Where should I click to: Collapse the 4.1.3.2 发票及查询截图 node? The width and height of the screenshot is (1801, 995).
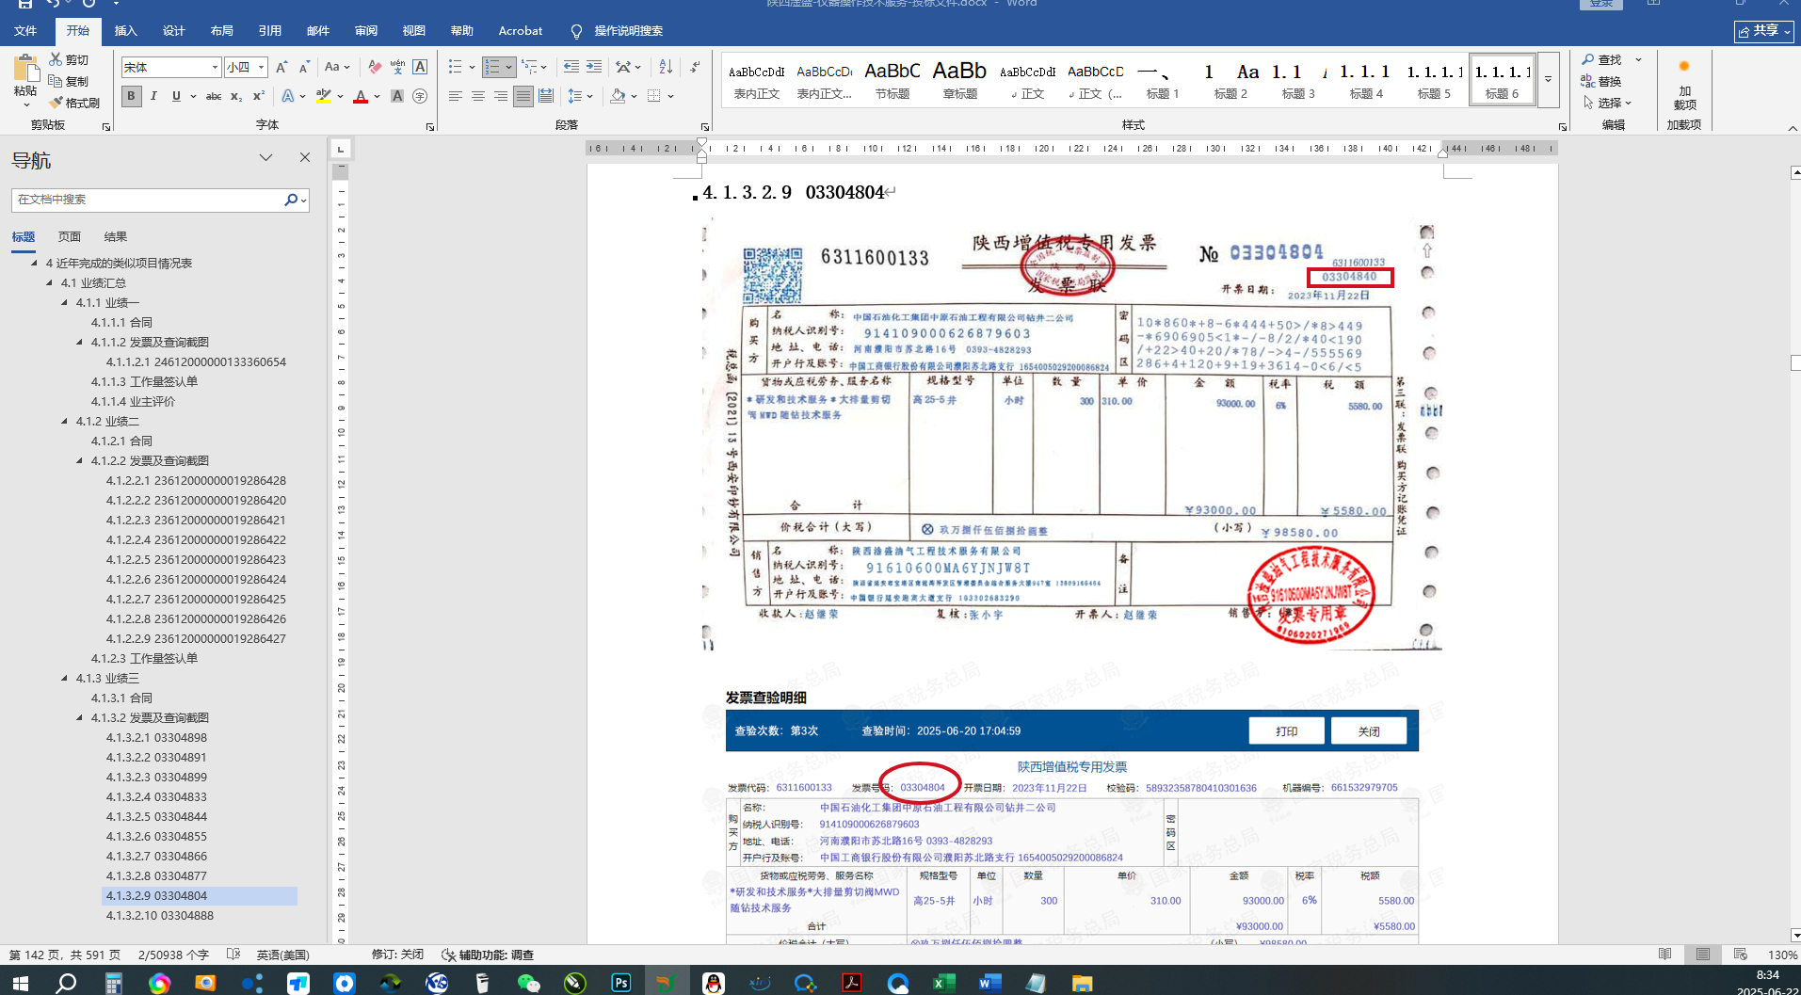pyautogui.click(x=80, y=718)
